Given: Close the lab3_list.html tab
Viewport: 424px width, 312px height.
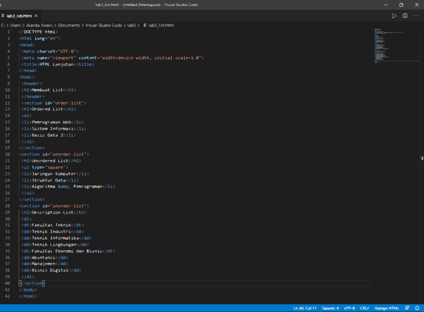Looking at the screenshot, I should (36, 16).
